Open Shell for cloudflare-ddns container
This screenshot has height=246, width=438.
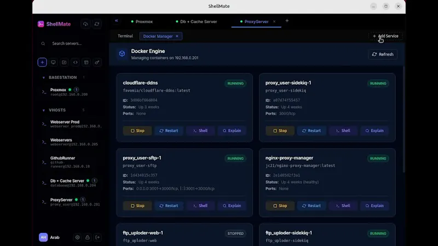point(200,131)
